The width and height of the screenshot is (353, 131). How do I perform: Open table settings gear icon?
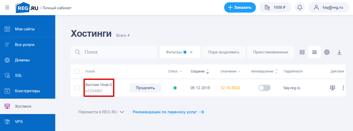pos(327,52)
